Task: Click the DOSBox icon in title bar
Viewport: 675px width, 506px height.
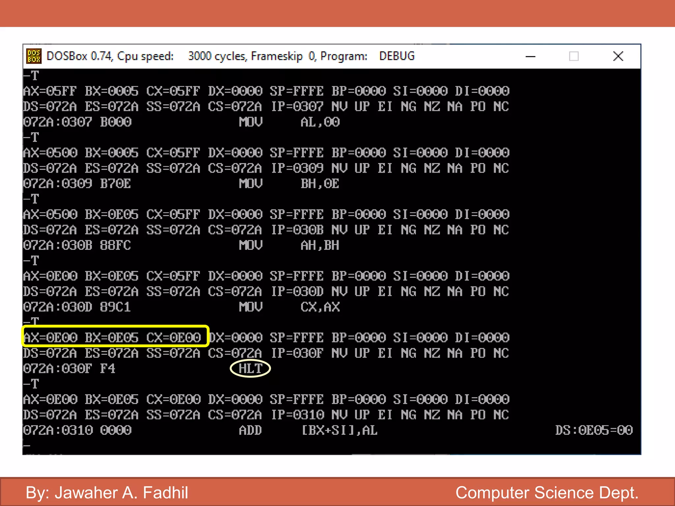Action: (x=34, y=56)
